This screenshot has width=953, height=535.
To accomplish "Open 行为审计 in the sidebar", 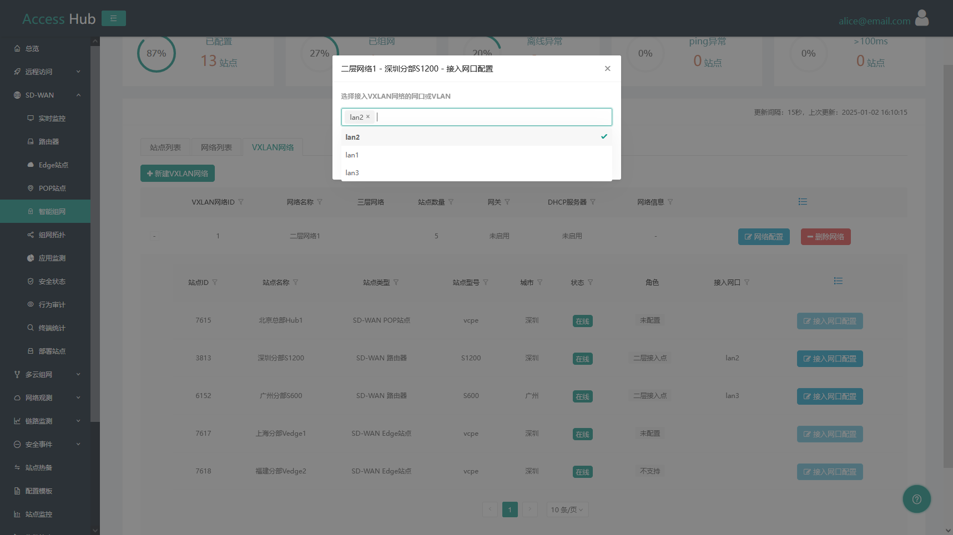I will (x=45, y=305).
